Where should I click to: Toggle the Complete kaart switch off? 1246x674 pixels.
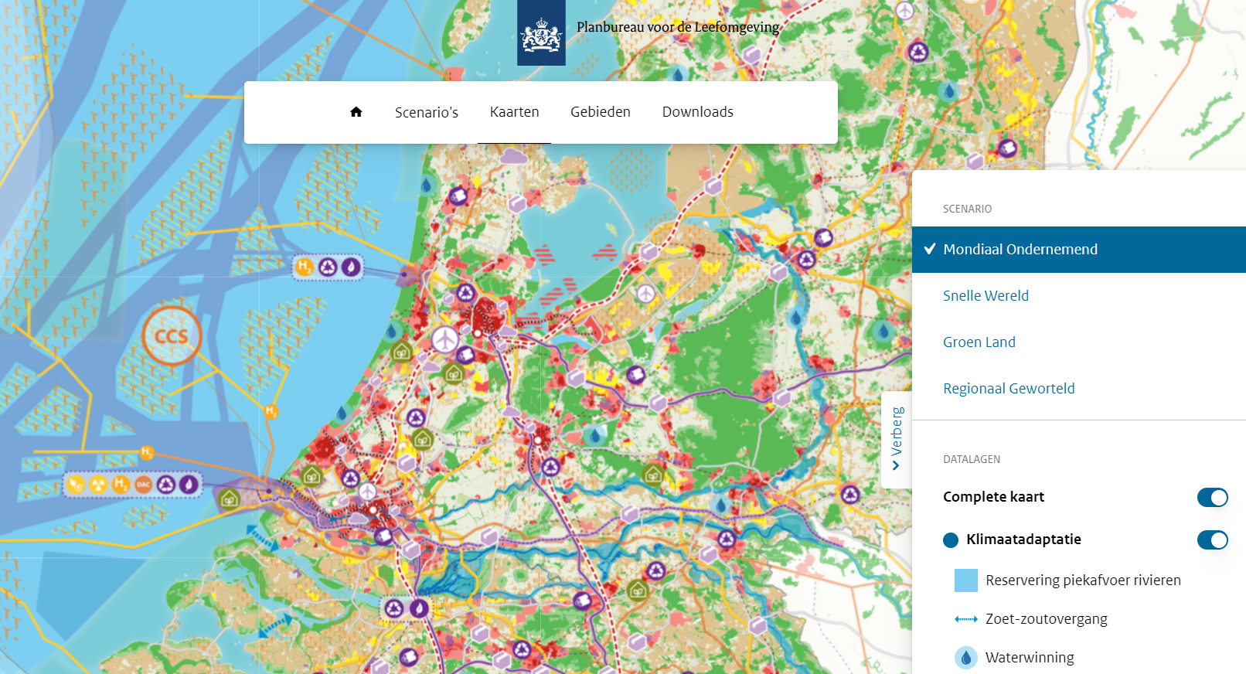[1212, 497]
